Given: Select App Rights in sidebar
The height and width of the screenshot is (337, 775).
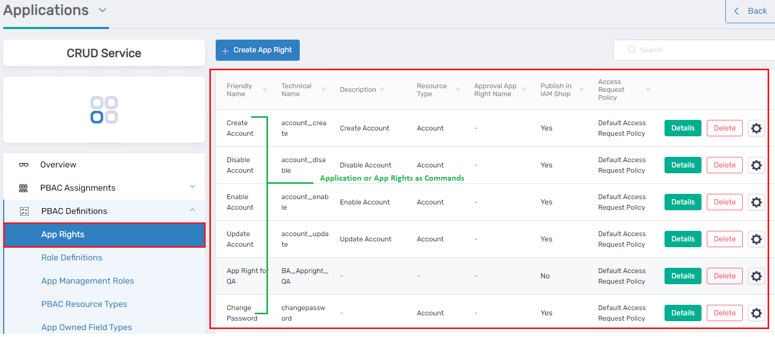Looking at the screenshot, I should pos(104,235).
